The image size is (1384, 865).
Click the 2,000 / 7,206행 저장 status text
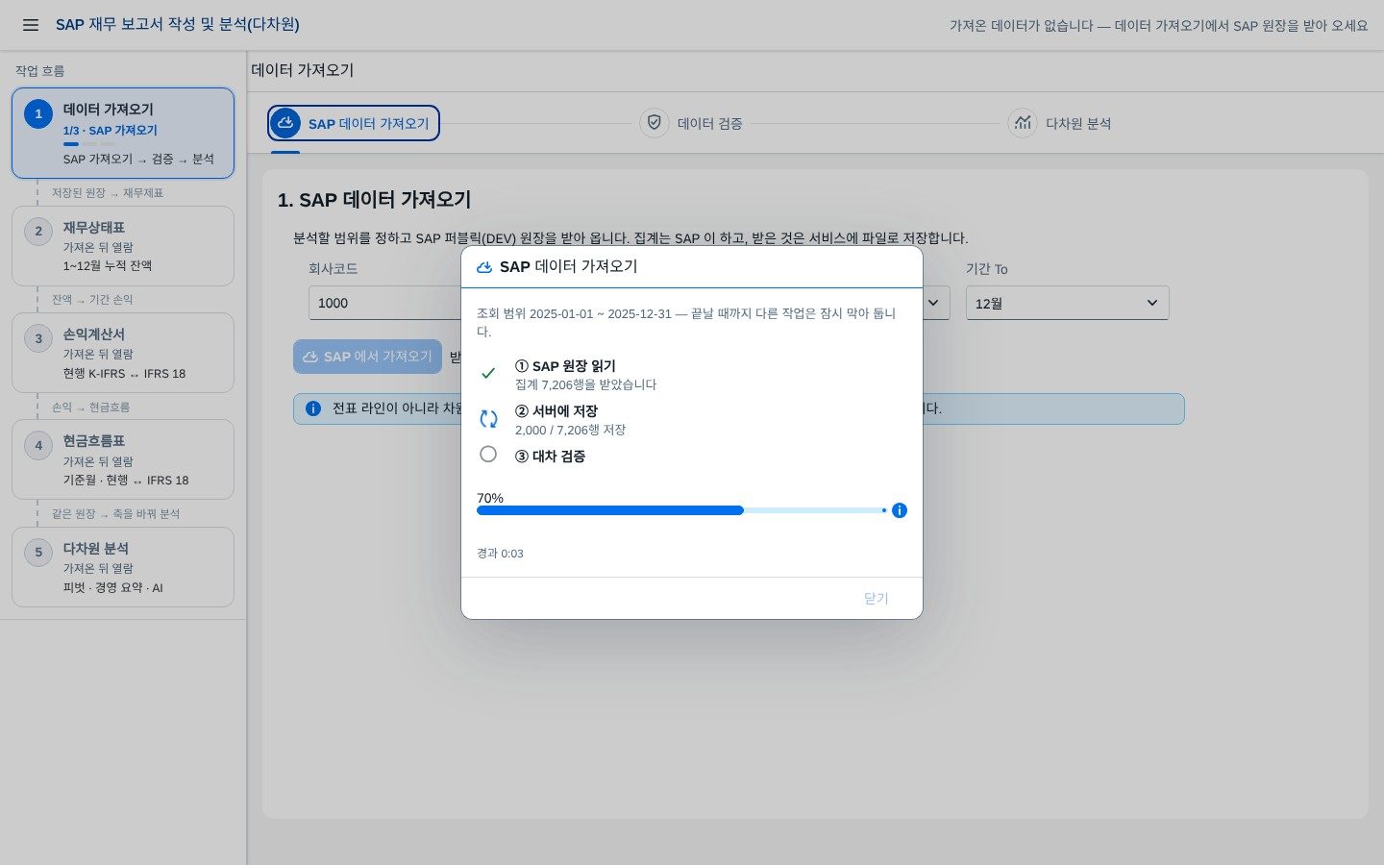coord(570,430)
